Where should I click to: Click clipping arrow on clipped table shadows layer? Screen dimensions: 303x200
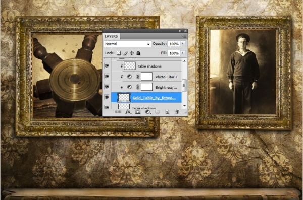click(x=122, y=66)
